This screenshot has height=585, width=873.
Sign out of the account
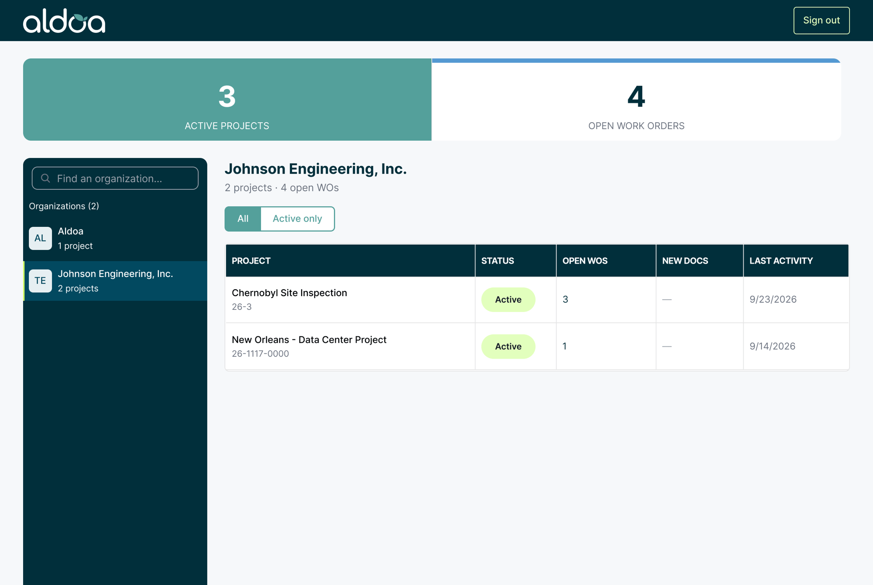point(821,21)
